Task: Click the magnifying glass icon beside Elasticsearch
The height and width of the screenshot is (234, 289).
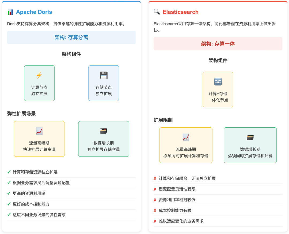Action: (157, 12)
